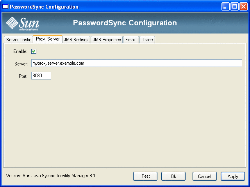Close the PasswordSync Configuration window
Screen dimensions: 250x187
coord(243,7)
